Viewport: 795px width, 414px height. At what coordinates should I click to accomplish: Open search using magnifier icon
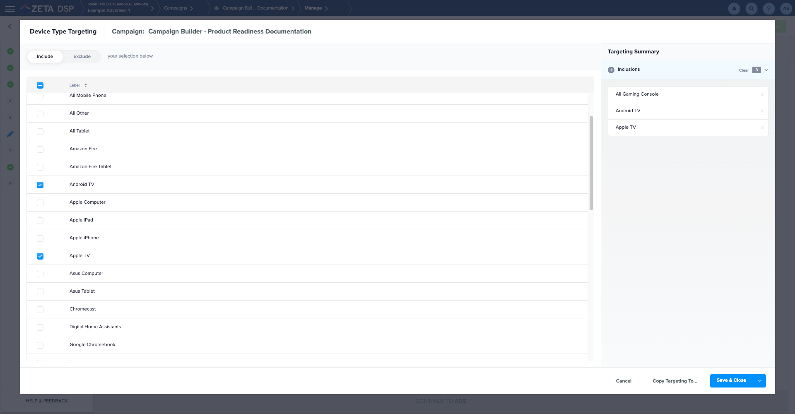(x=751, y=8)
